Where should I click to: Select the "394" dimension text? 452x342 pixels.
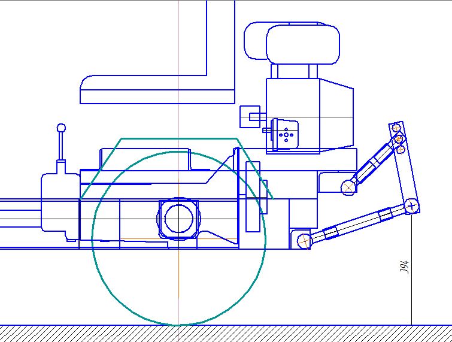tap(405, 267)
